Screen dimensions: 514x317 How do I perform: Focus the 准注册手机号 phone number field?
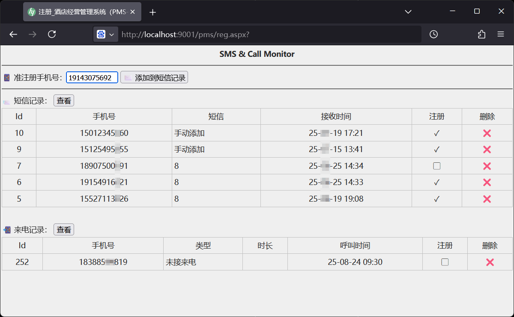click(92, 77)
